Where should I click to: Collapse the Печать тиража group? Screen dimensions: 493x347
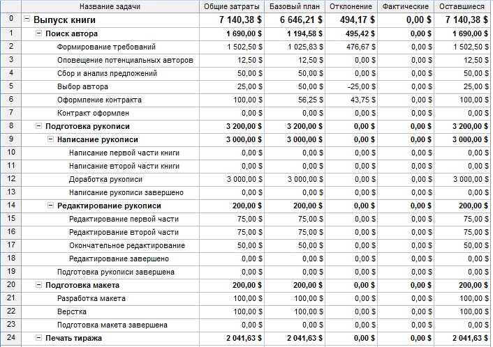tap(38, 337)
